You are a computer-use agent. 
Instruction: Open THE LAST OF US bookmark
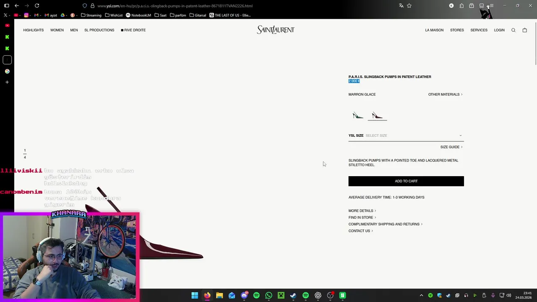pyautogui.click(x=230, y=15)
